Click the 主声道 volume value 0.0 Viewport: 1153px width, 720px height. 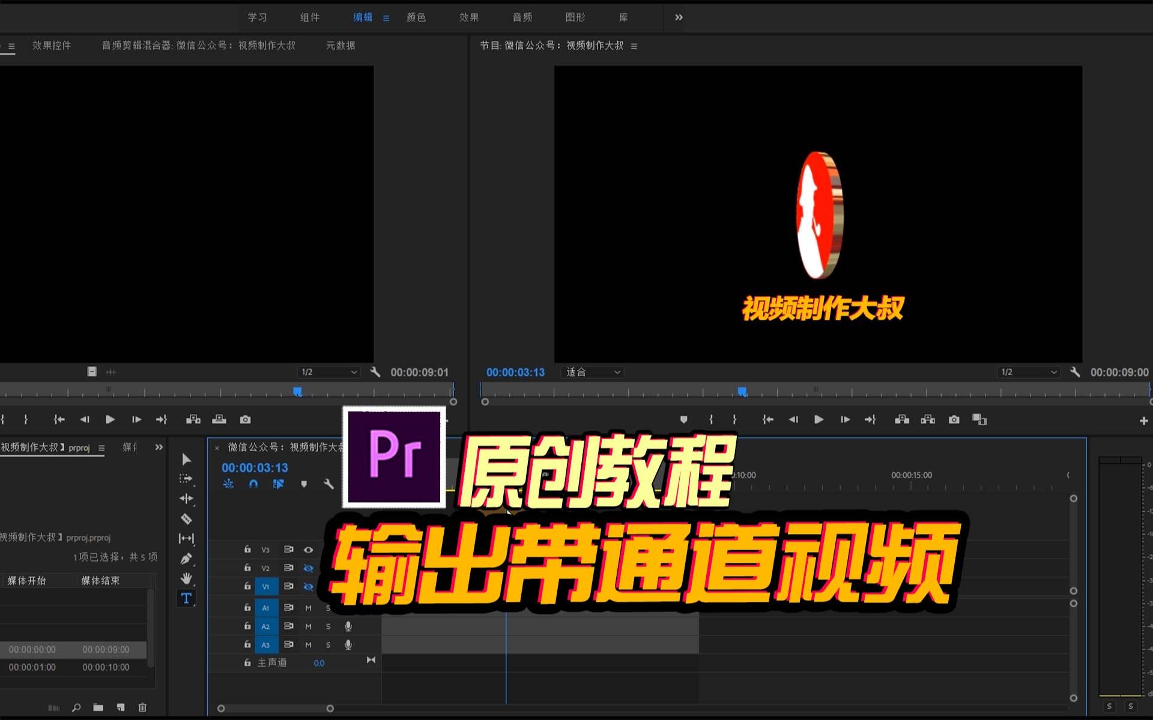pos(319,662)
